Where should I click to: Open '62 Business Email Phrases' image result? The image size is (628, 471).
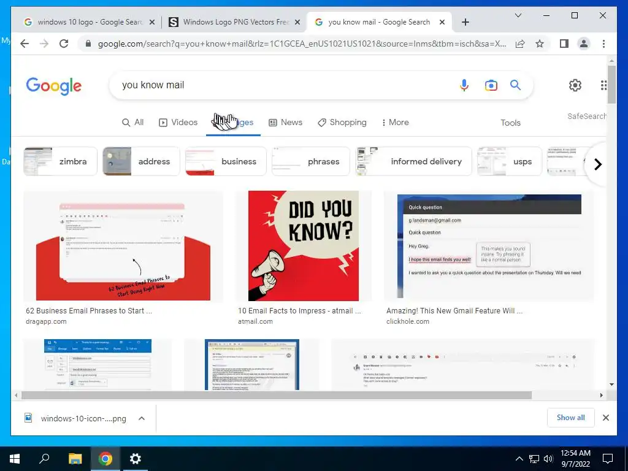123,245
